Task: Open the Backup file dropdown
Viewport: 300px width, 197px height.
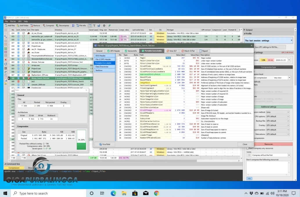Action: coord(278,121)
